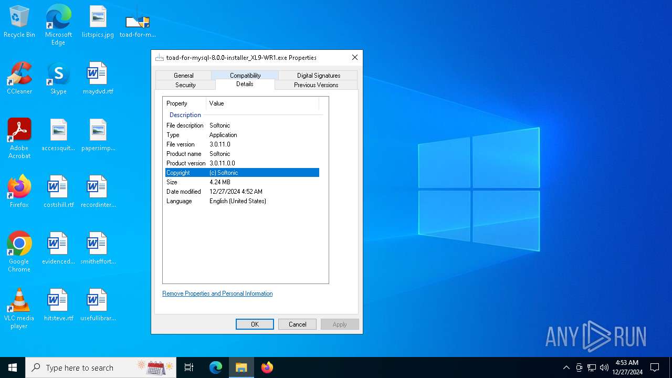Viewport: 672px width, 378px height.
Task: Select the costshill.rtf document icon
Action: click(58, 192)
